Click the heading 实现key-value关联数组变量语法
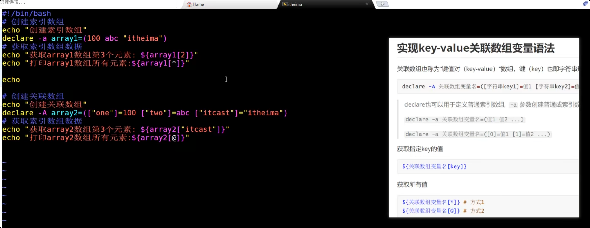 (476, 48)
